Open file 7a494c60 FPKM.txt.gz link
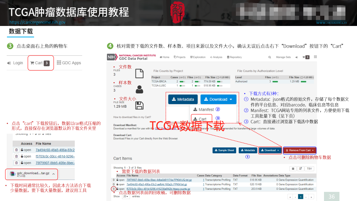The height and width of the screenshot is (201, 357). [x=157, y=185]
